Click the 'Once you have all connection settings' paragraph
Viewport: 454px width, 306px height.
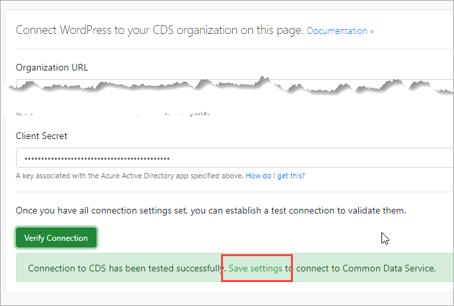click(211, 211)
